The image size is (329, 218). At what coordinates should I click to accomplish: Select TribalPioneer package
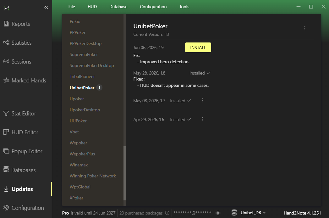pyautogui.click(x=82, y=76)
